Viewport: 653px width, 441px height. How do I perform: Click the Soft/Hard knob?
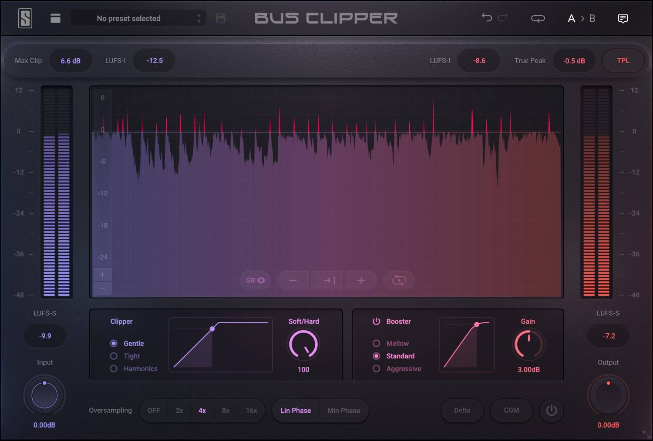point(303,345)
